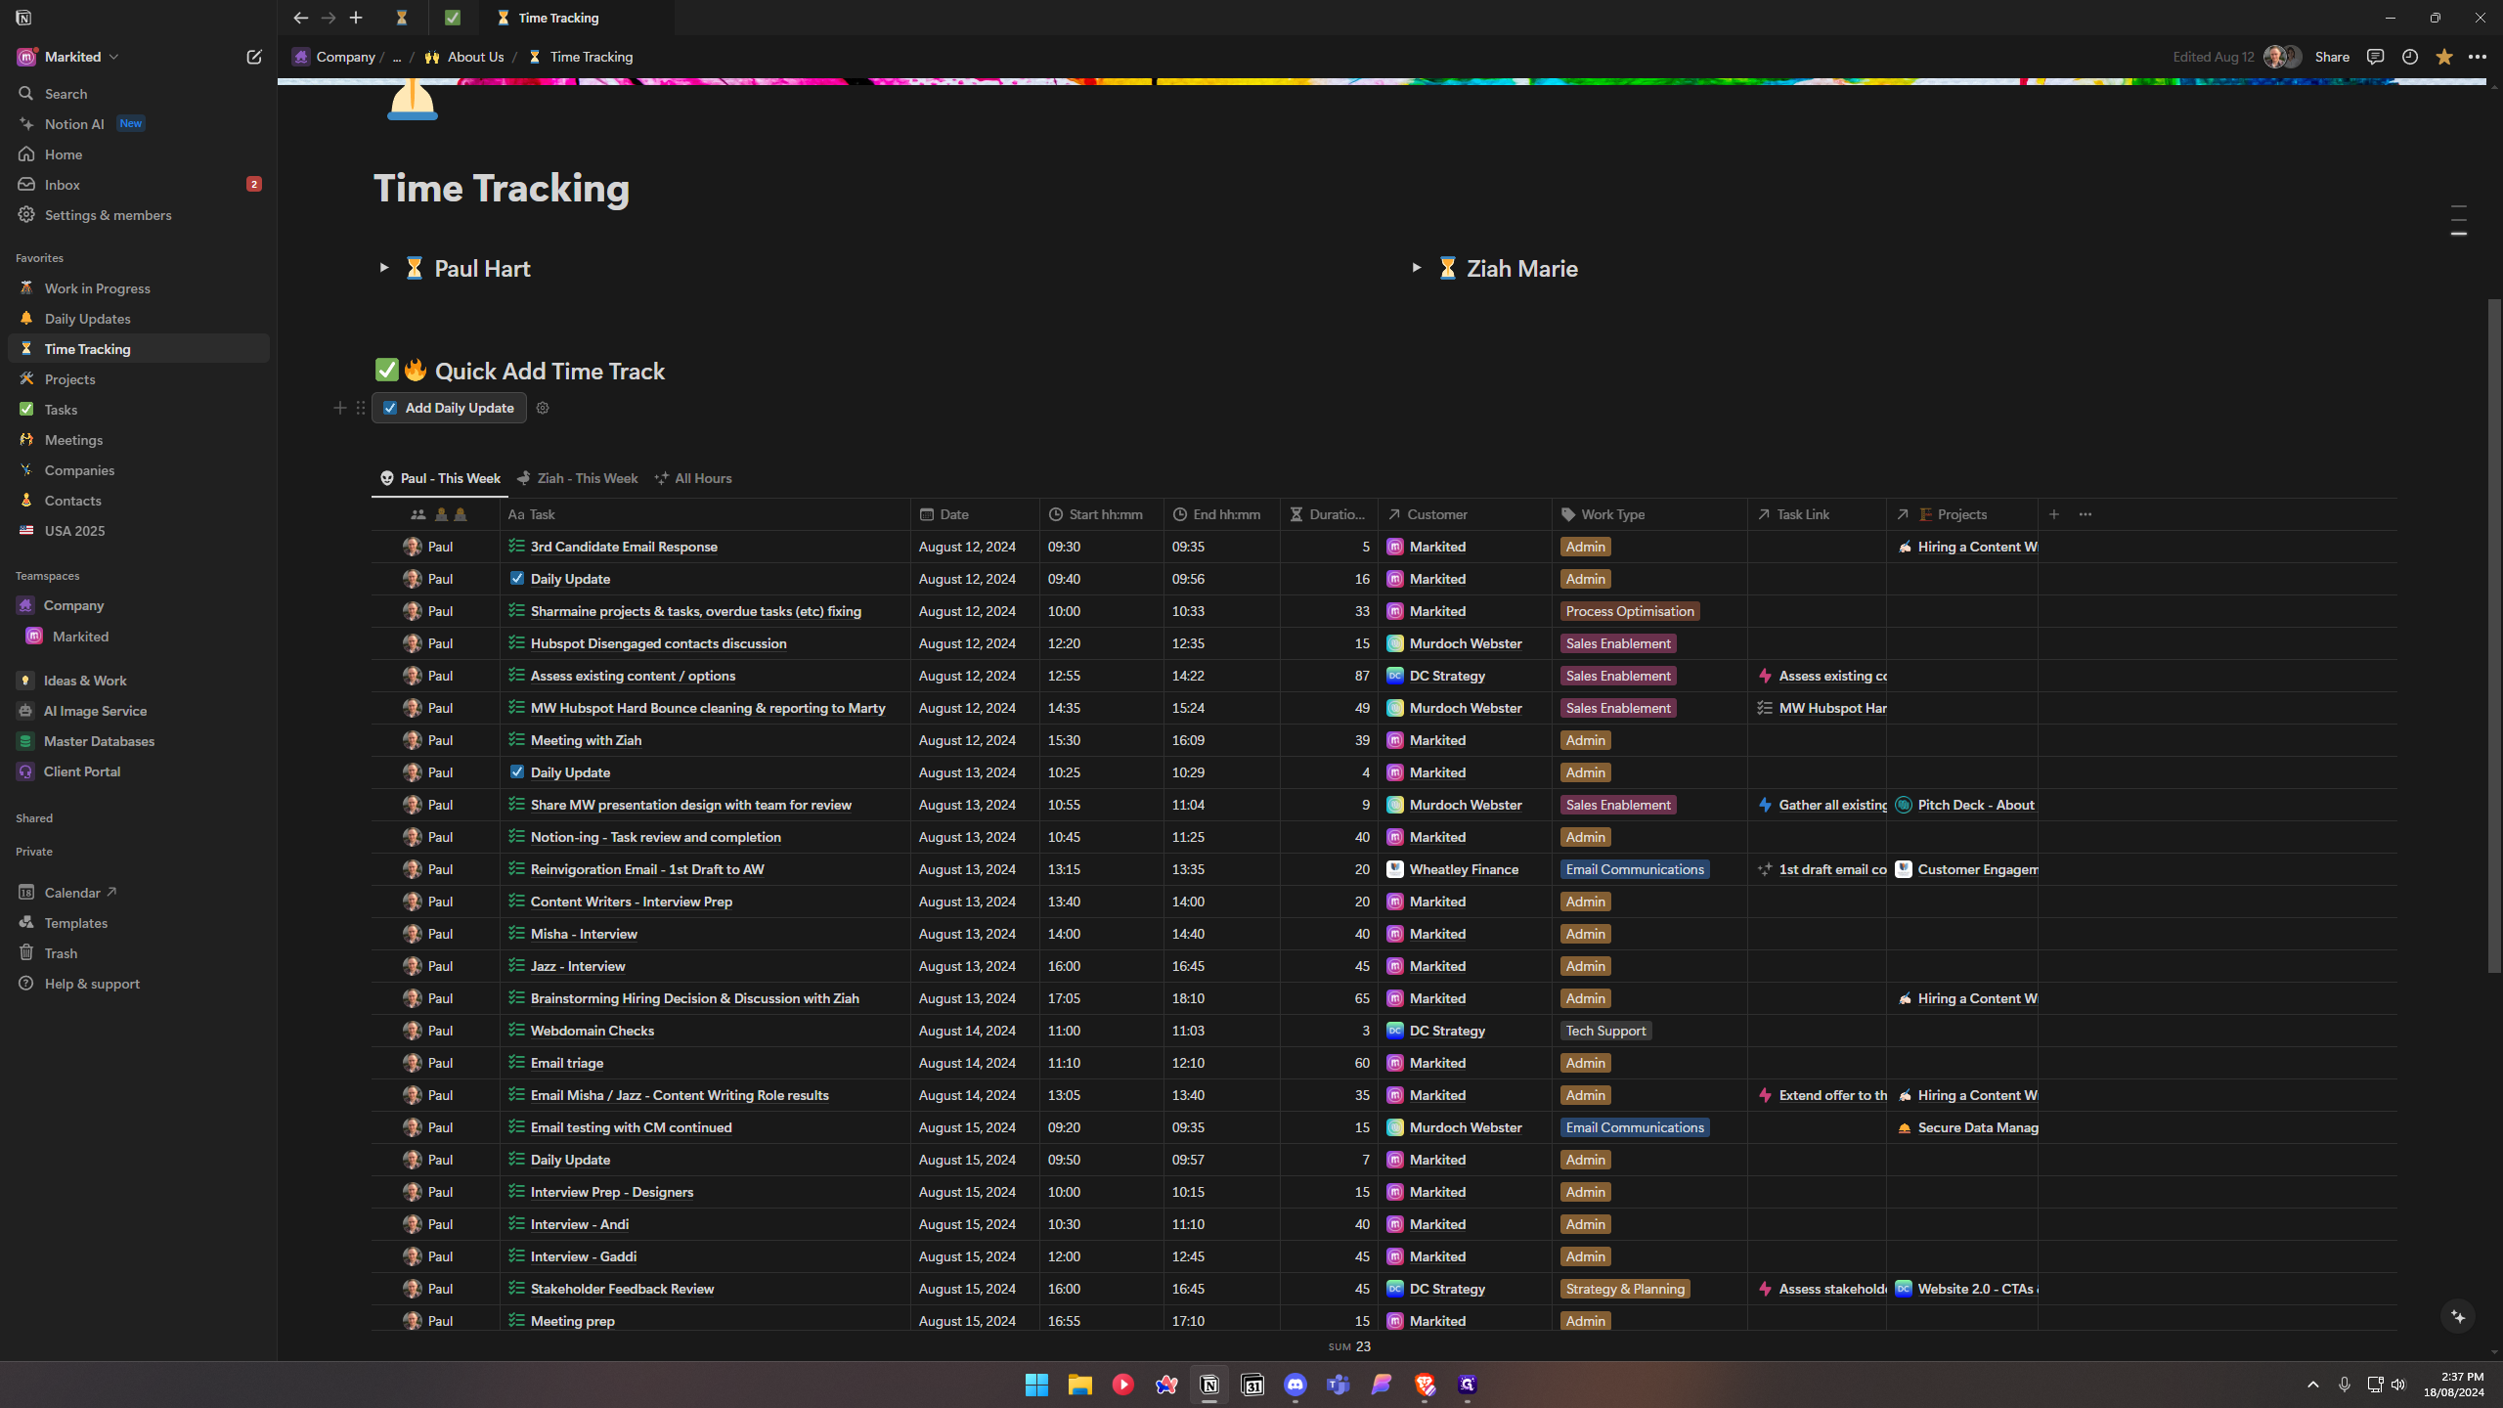Open the three-dot page options menu
2503x1408 pixels.
2478,57
